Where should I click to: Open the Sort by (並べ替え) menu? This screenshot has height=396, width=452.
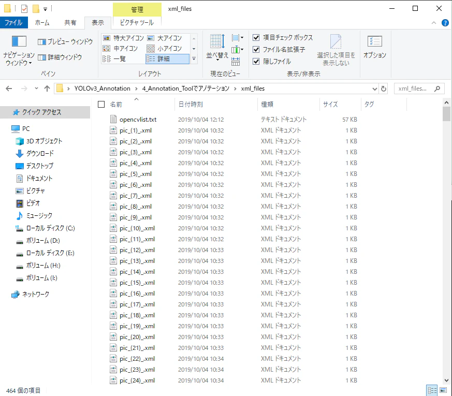tap(217, 47)
